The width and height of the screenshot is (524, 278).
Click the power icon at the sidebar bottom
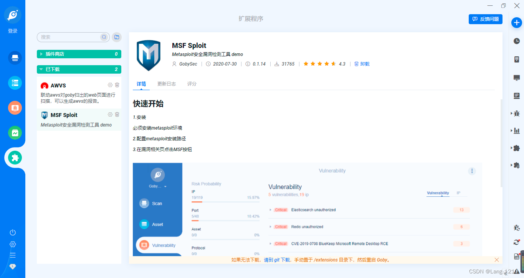pyautogui.click(x=13, y=232)
